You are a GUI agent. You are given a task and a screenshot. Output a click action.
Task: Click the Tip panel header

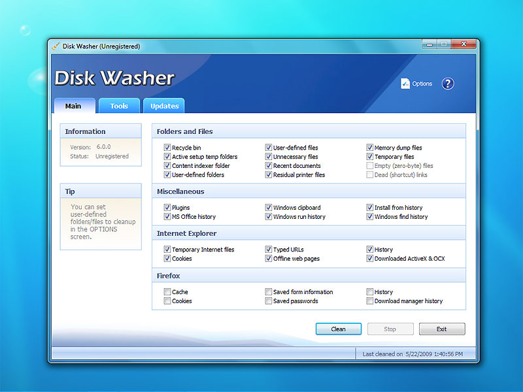101,191
